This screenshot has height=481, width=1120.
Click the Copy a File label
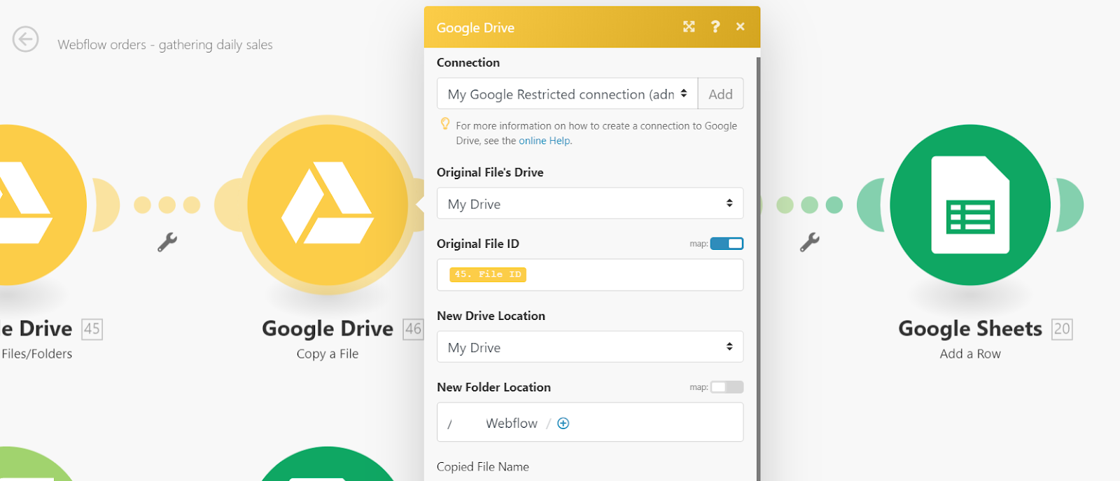point(328,354)
